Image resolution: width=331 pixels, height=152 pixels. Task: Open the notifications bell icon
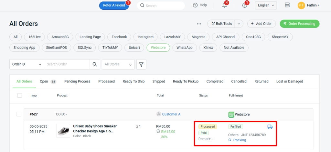[x=224, y=5]
